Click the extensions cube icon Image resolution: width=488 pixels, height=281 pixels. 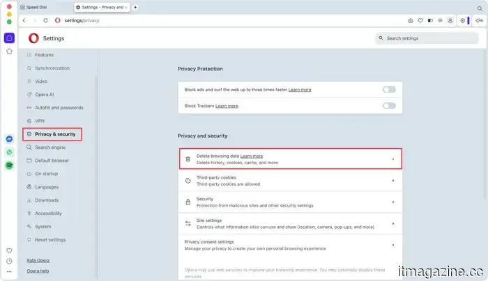[463, 20]
